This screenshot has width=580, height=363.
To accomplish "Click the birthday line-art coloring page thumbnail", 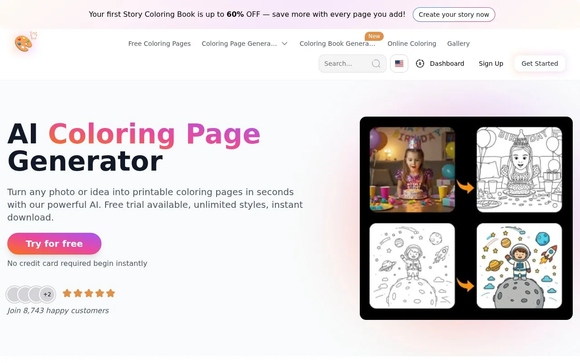I will pos(519,170).
